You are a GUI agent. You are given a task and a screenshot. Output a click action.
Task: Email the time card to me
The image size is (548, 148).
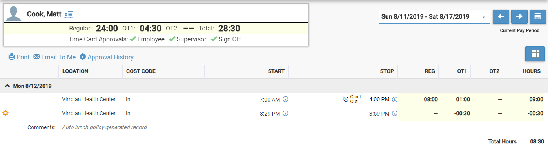click(x=54, y=57)
